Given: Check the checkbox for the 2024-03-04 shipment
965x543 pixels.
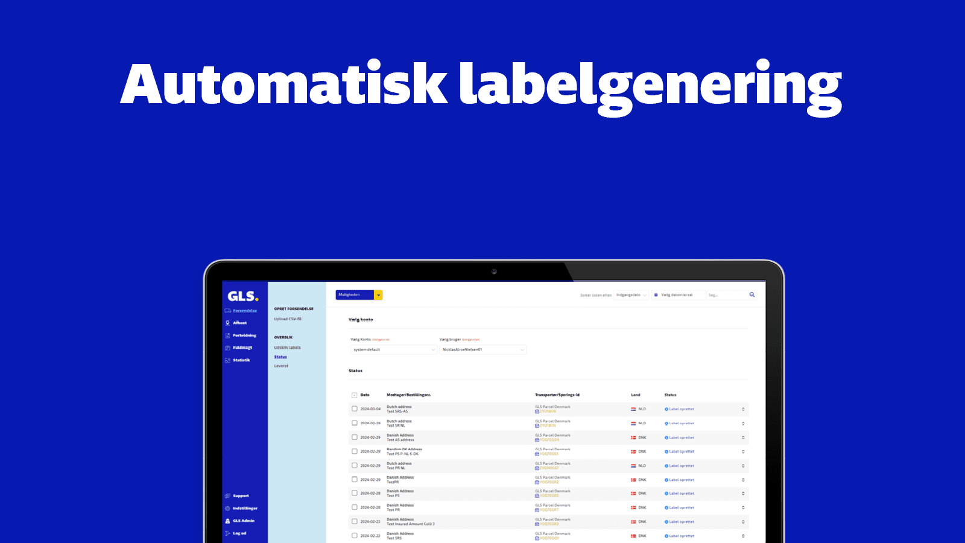Looking at the screenshot, I should click(354, 409).
